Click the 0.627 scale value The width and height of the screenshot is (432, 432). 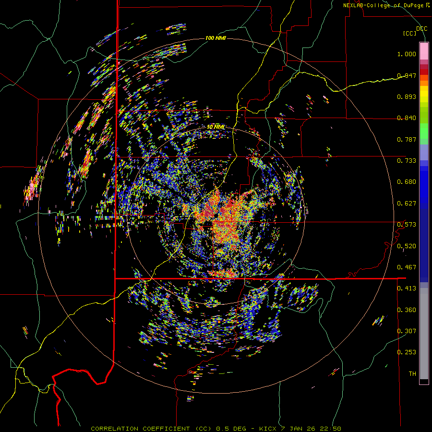coord(407,204)
